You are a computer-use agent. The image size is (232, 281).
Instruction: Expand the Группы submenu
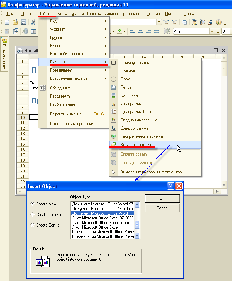click(x=74, y=37)
